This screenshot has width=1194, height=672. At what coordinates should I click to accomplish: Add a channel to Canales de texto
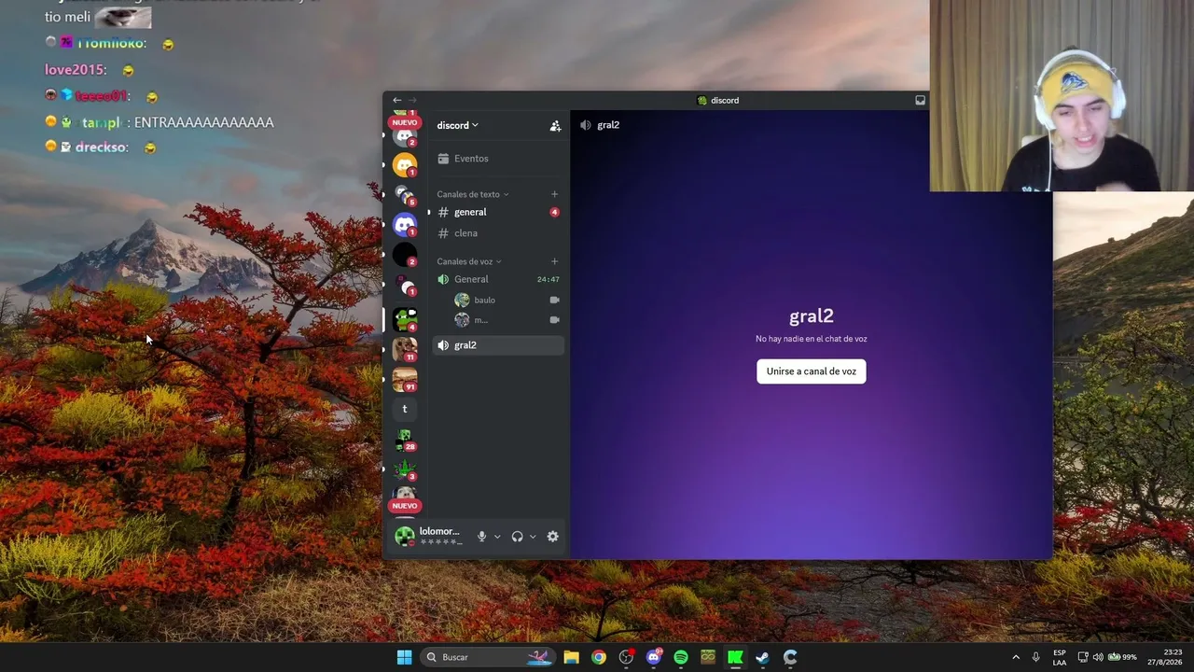(x=554, y=194)
